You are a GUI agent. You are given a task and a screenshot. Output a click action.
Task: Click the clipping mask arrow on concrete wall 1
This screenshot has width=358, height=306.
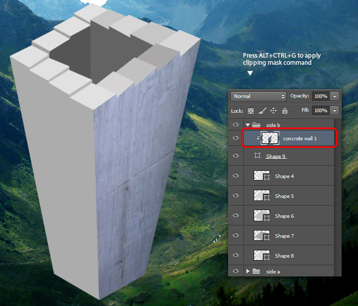point(258,138)
